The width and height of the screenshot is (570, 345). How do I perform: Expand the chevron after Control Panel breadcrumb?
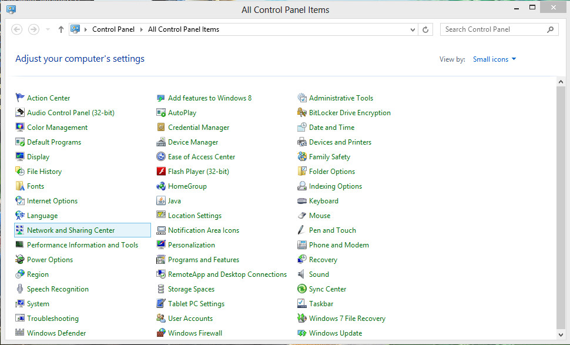point(142,29)
